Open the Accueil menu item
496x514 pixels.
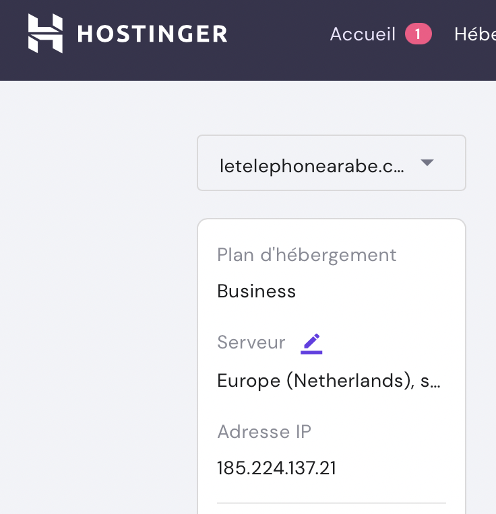(363, 34)
